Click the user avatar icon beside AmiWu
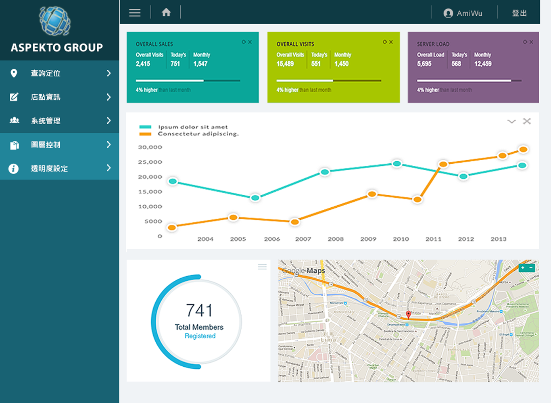Screen dimensions: 551x403 [448, 13]
